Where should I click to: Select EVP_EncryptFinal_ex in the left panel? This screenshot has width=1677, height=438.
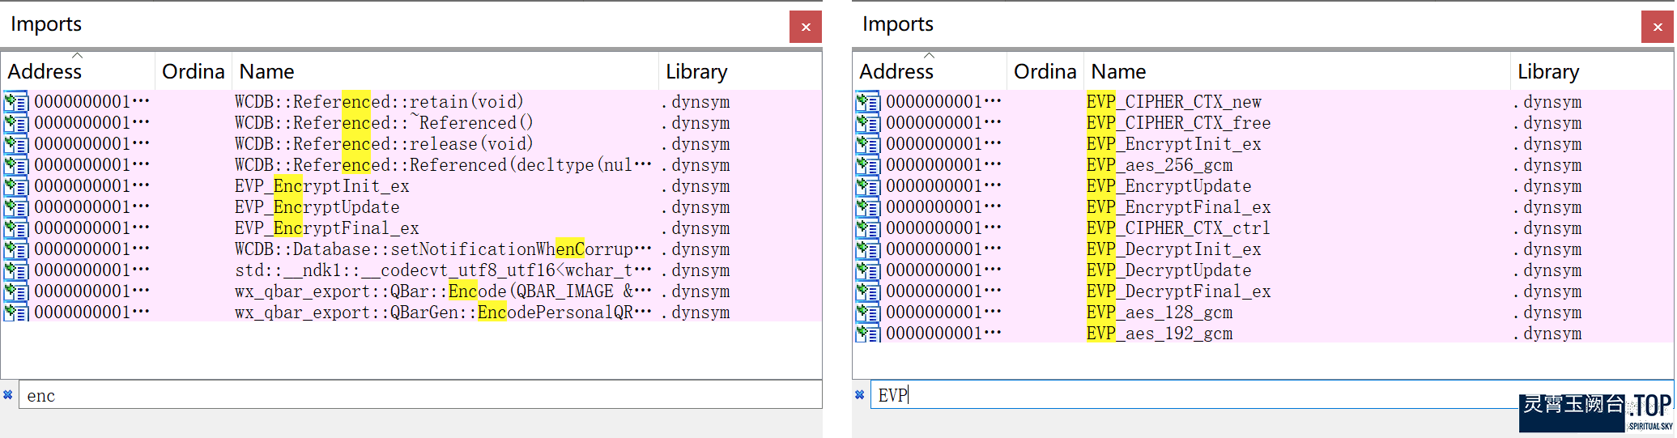(327, 228)
